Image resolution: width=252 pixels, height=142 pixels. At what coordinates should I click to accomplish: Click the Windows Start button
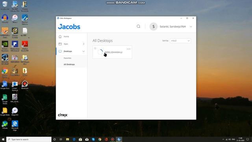3,139
